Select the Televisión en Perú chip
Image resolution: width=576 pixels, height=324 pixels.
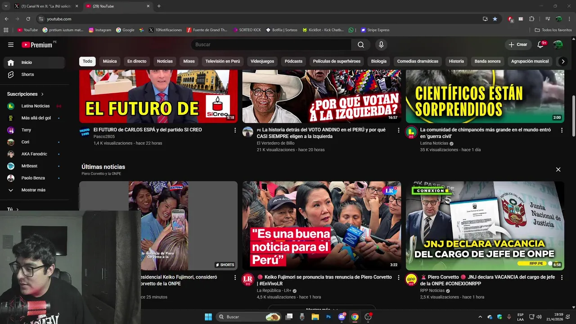tap(223, 61)
